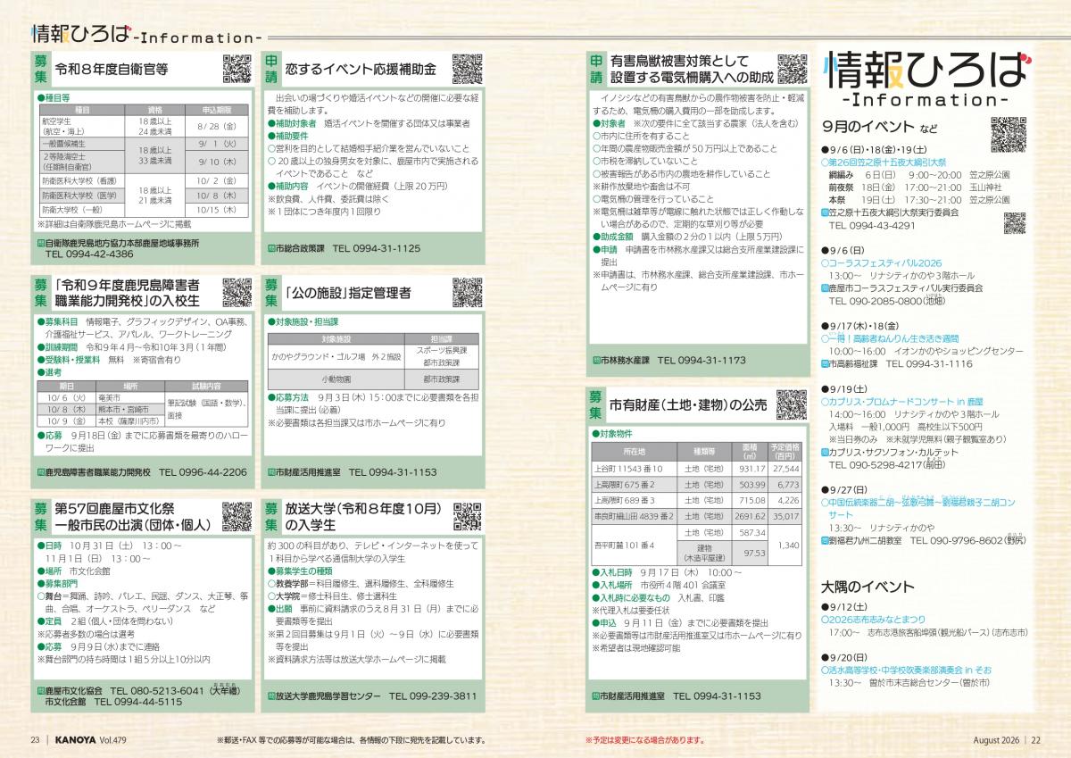Screen dimensions: 1071x758
Task: Click phone number TEL 080-5213-6041
Action: tap(158, 691)
